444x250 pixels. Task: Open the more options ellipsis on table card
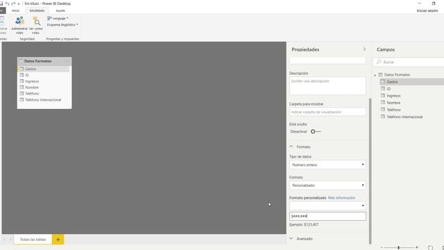(67, 61)
